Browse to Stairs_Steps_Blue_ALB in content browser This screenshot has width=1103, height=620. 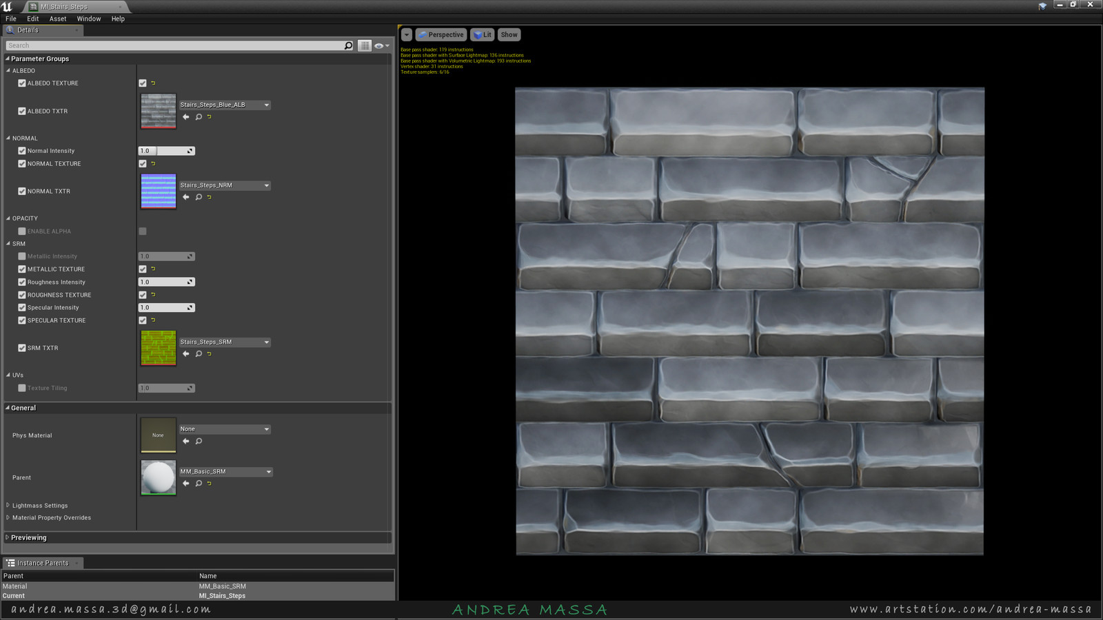(199, 117)
